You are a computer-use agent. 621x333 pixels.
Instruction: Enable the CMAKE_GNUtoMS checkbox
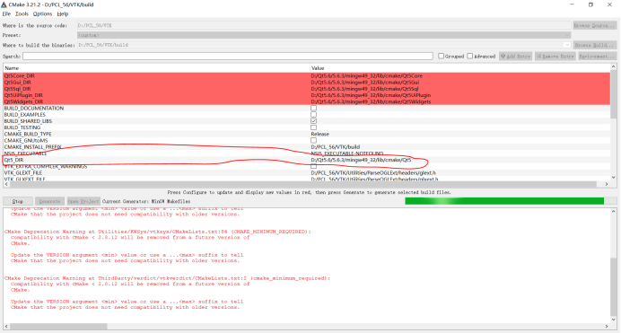(x=314, y=140)
